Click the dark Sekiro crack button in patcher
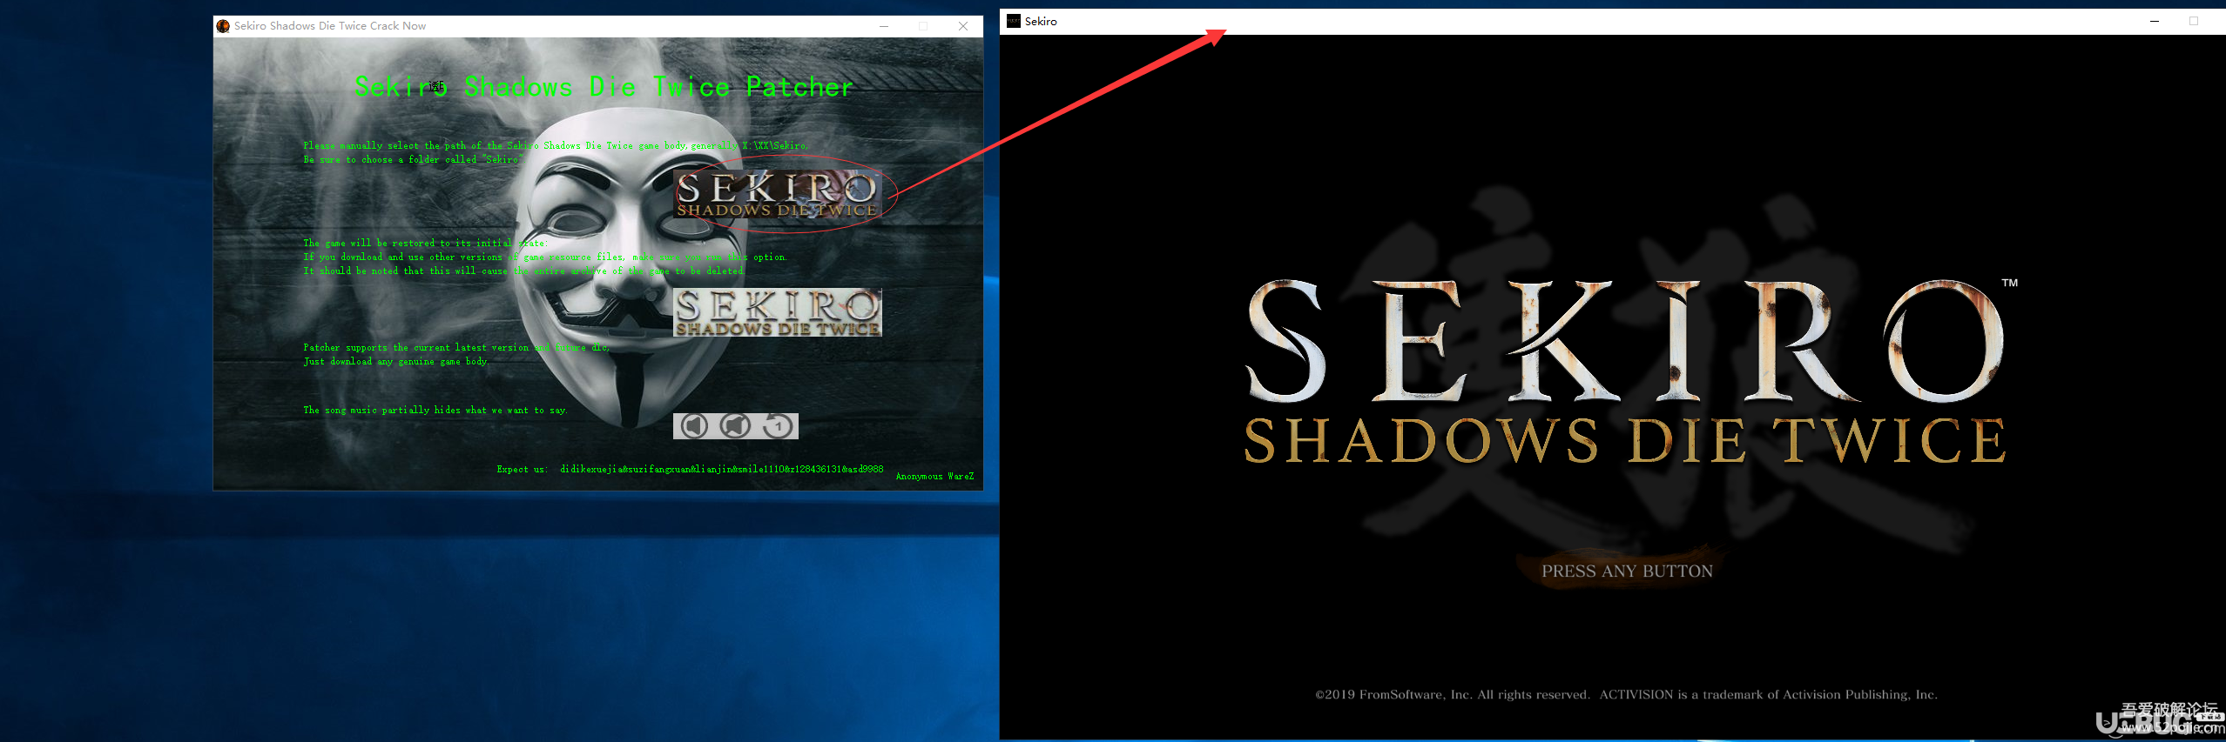This screenshot has height=742, width=2226. (778, 194)
